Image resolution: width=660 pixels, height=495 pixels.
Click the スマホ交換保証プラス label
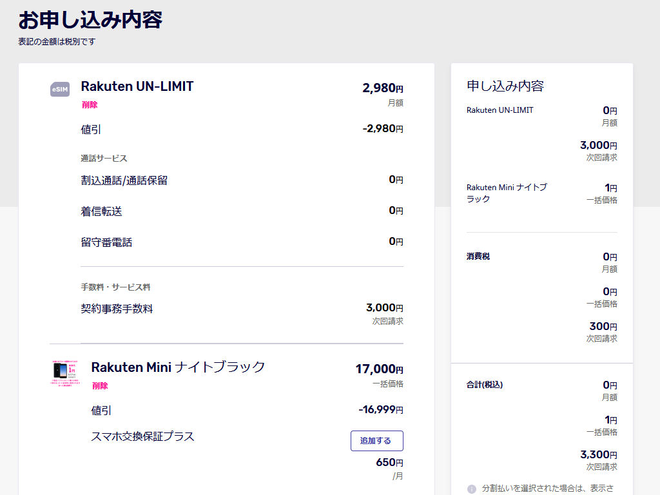[x=142, y=436]
